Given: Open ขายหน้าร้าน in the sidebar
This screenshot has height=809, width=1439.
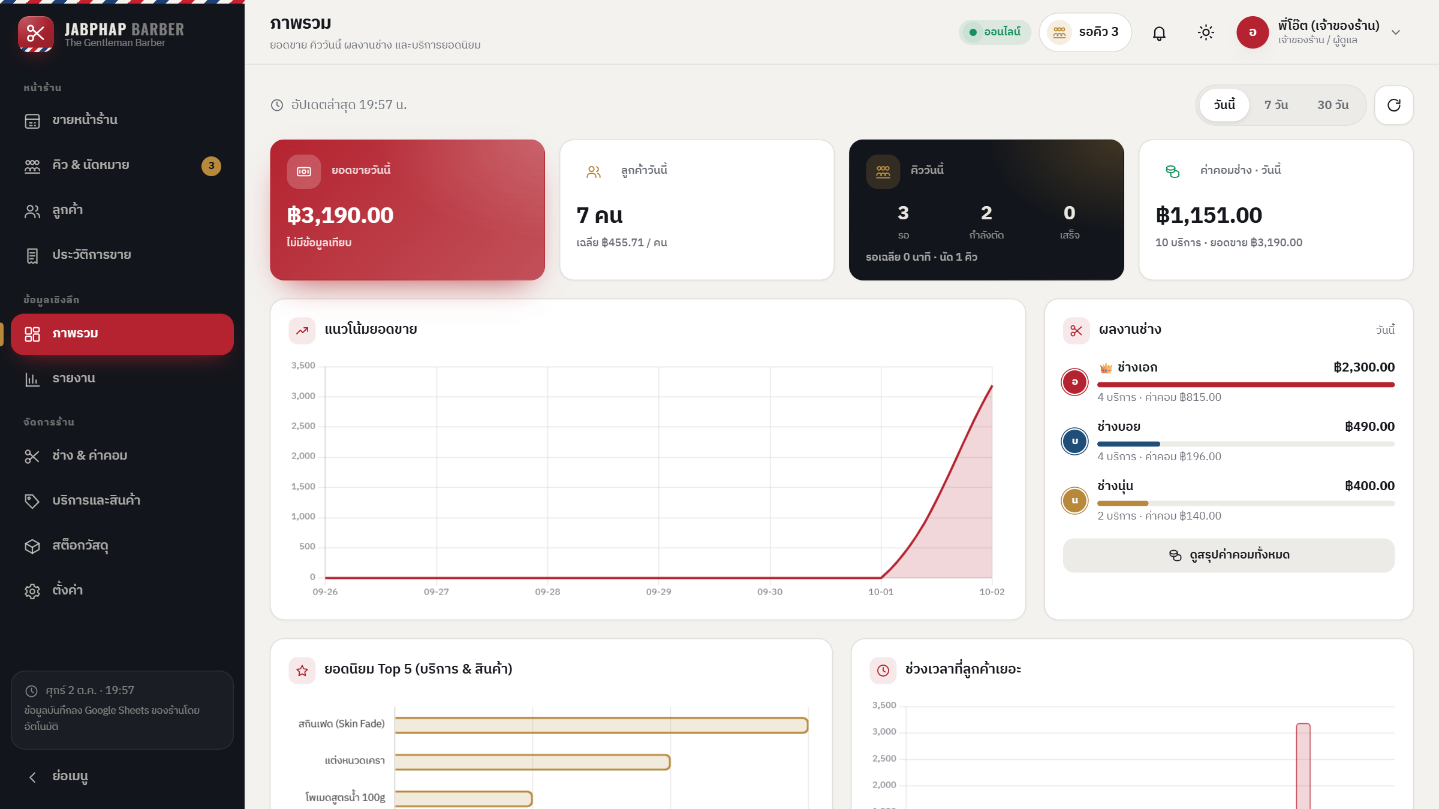Looking at the screenshot, I should point(122,120).
